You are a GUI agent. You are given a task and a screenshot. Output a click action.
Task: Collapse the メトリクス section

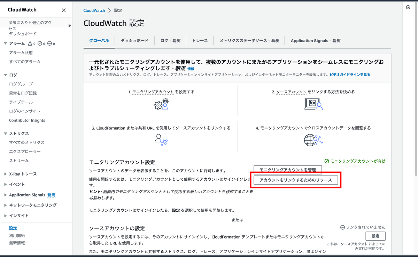point(5,133)
